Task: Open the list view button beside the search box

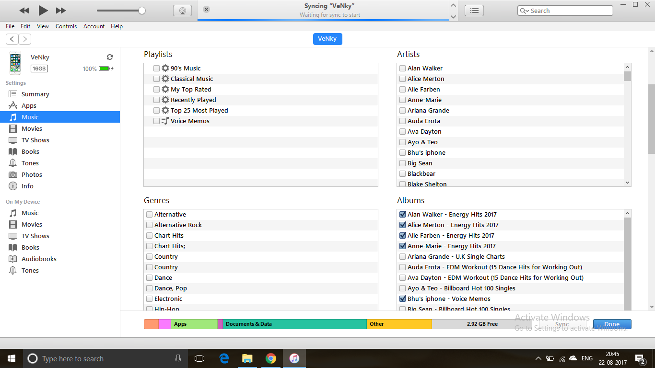Action: click(474, 11)
